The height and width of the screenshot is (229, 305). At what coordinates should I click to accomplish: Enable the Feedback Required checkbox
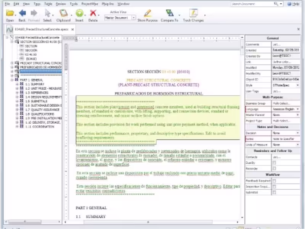(x=274, y=181)
